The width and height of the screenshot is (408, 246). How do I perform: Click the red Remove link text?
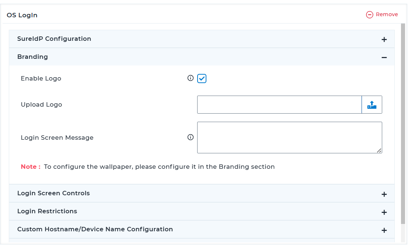click(387, 15)
